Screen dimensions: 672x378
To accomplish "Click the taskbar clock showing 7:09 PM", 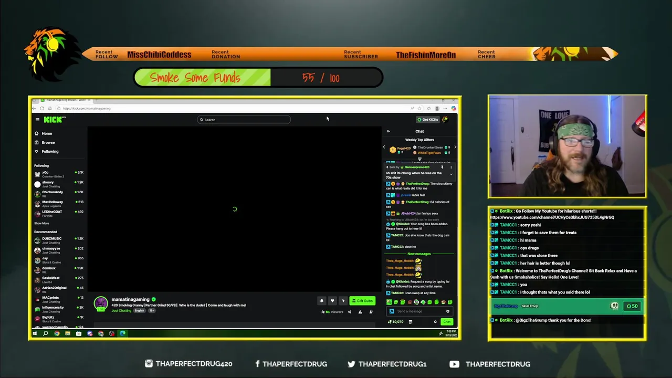I will point(451,333).
